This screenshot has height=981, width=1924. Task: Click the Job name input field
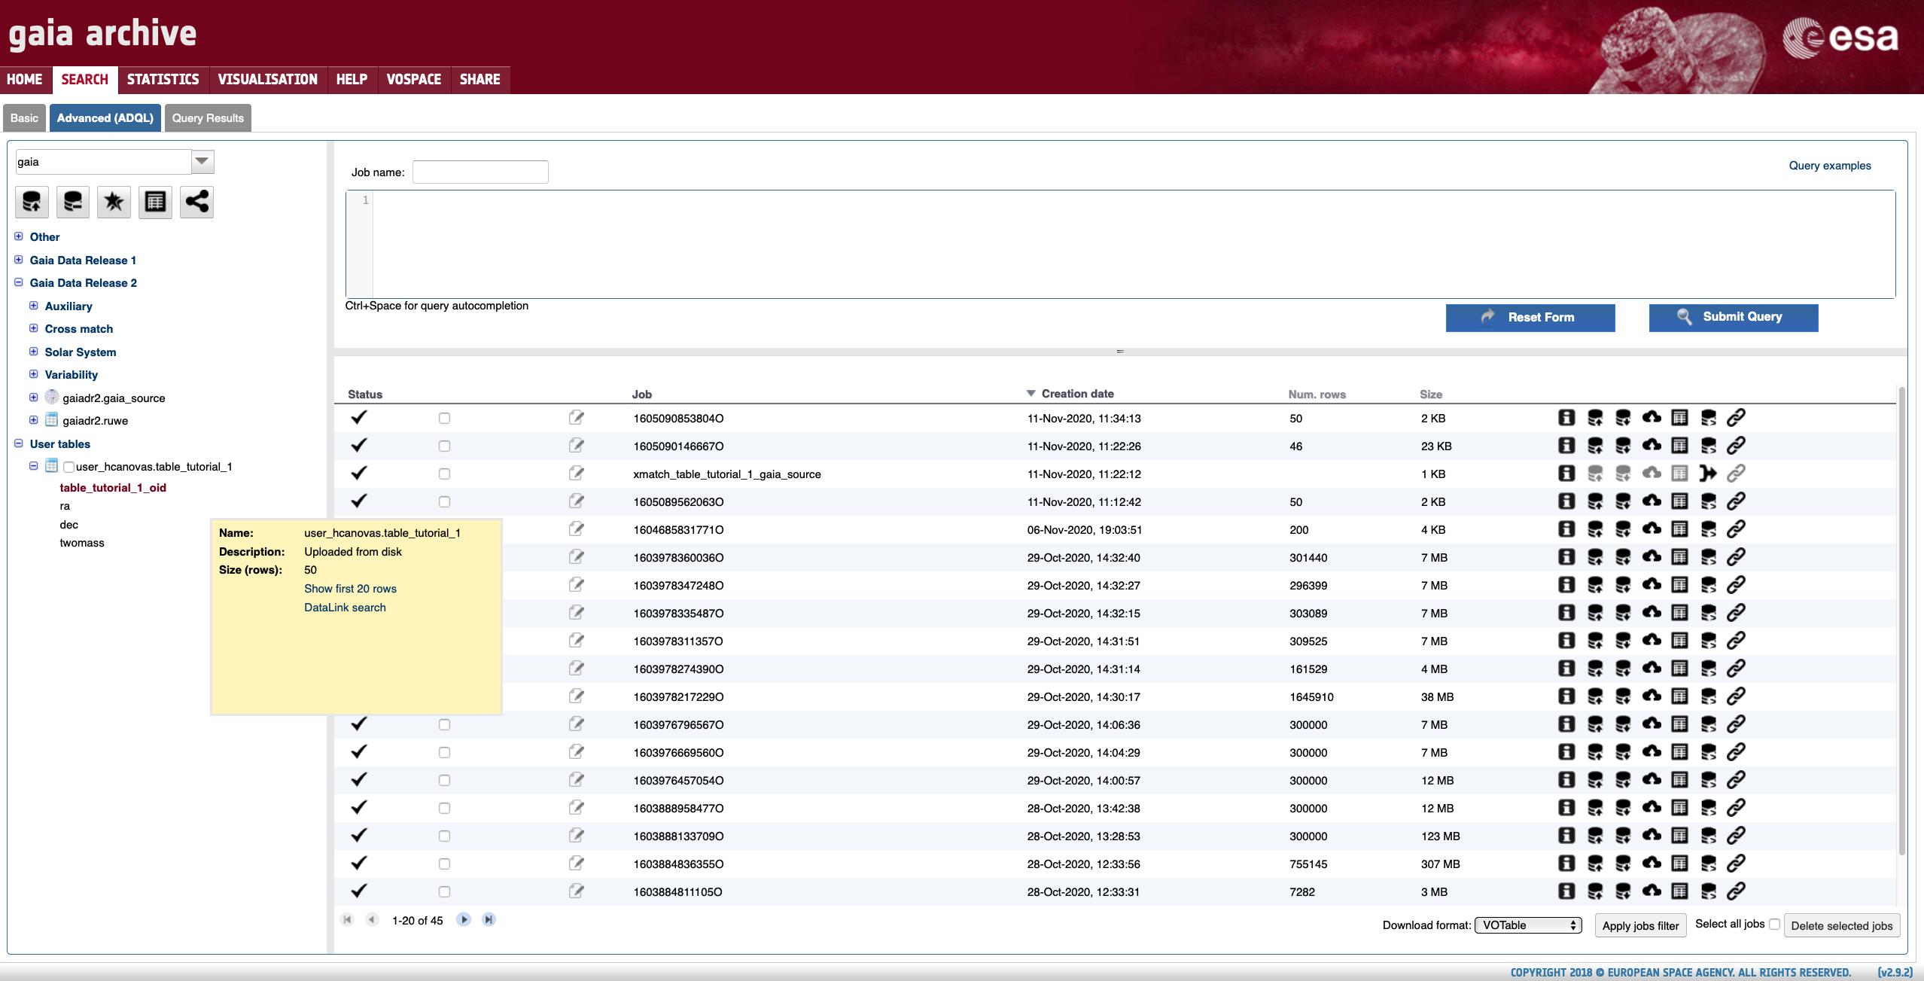coord(480,172)
